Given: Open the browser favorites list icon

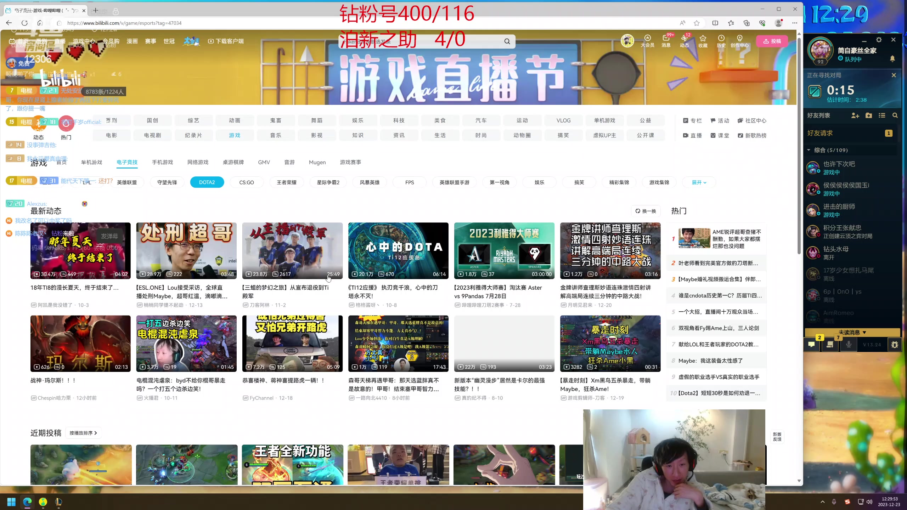Looking at the screenshot, I should click(731, 23).
